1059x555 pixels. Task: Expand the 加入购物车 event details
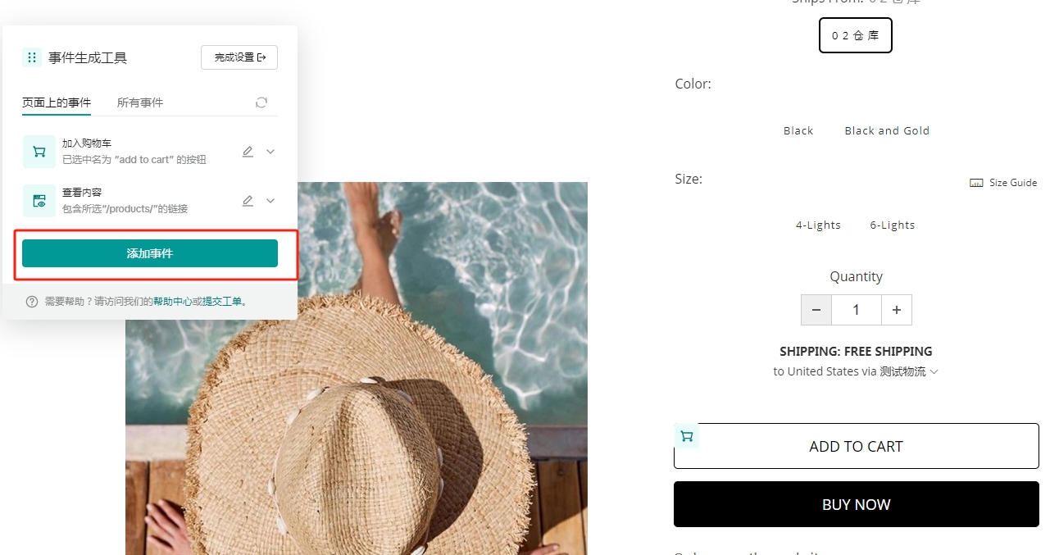(270, 152)
